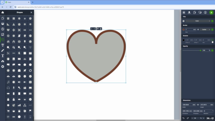Click the Undo arrow button
This screenshot has width=215, height=121.
(184, 118)
